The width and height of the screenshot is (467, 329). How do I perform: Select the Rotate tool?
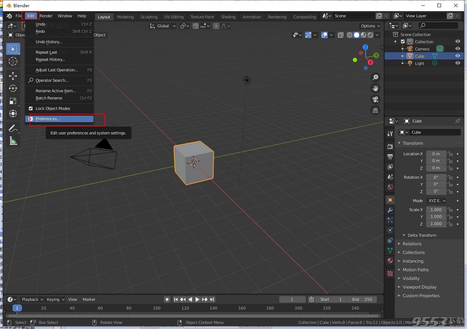coord(13,88)
